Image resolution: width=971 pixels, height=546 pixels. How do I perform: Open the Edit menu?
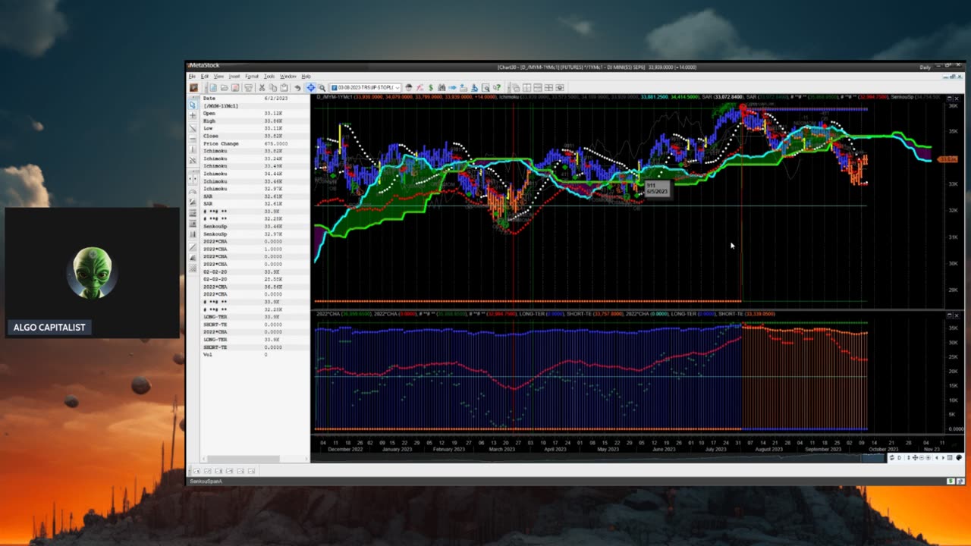205,77
